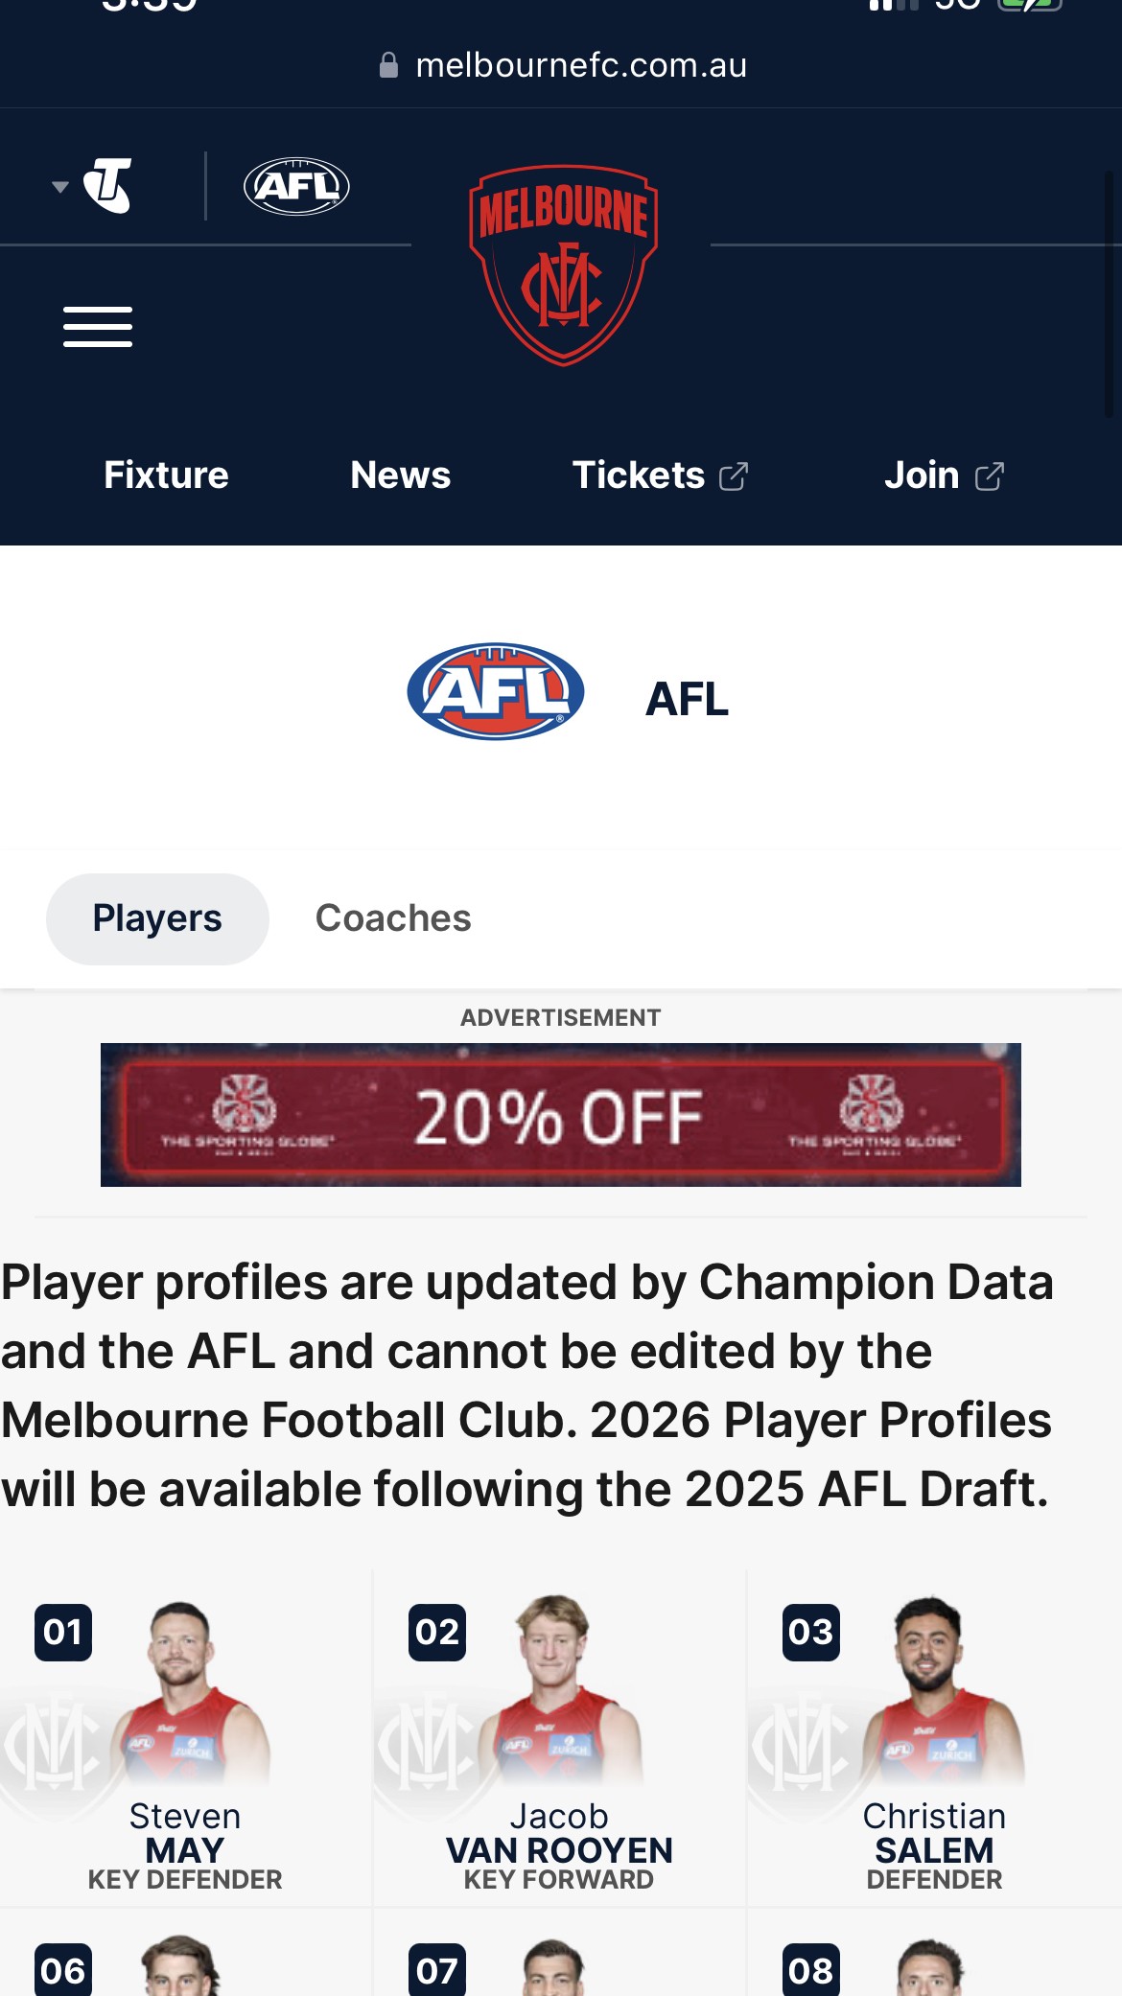Click the Melbourne FC shield logo

pyautogui.click(x=563, y=265)
